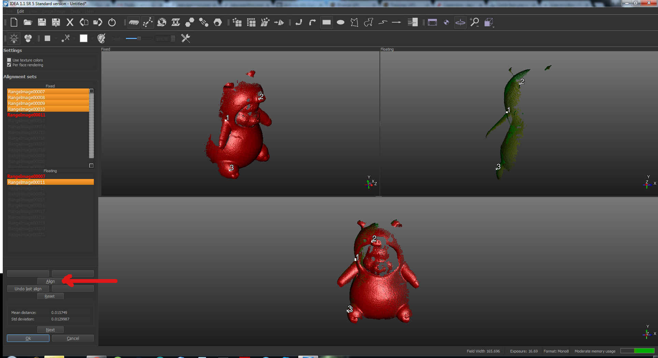The height and width of the screenshot is (358, 658).
Task: Confirm with the Ok button
Action: click(28, 338)
